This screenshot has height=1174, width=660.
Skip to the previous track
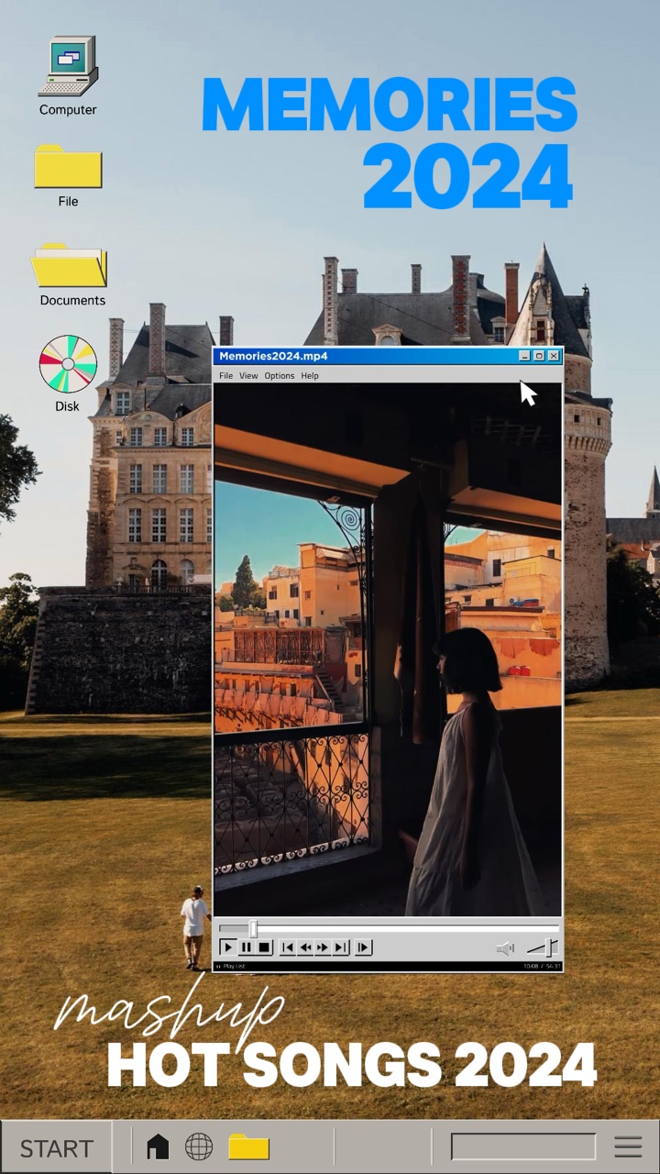tap(288, 947)
